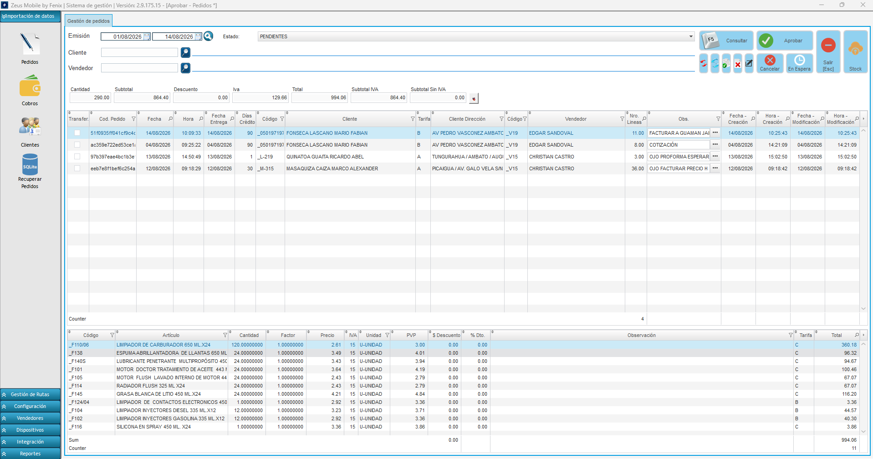Check Transfer box for QUINATOA GUAITA order
873x459 pixels.
point(77,157)
